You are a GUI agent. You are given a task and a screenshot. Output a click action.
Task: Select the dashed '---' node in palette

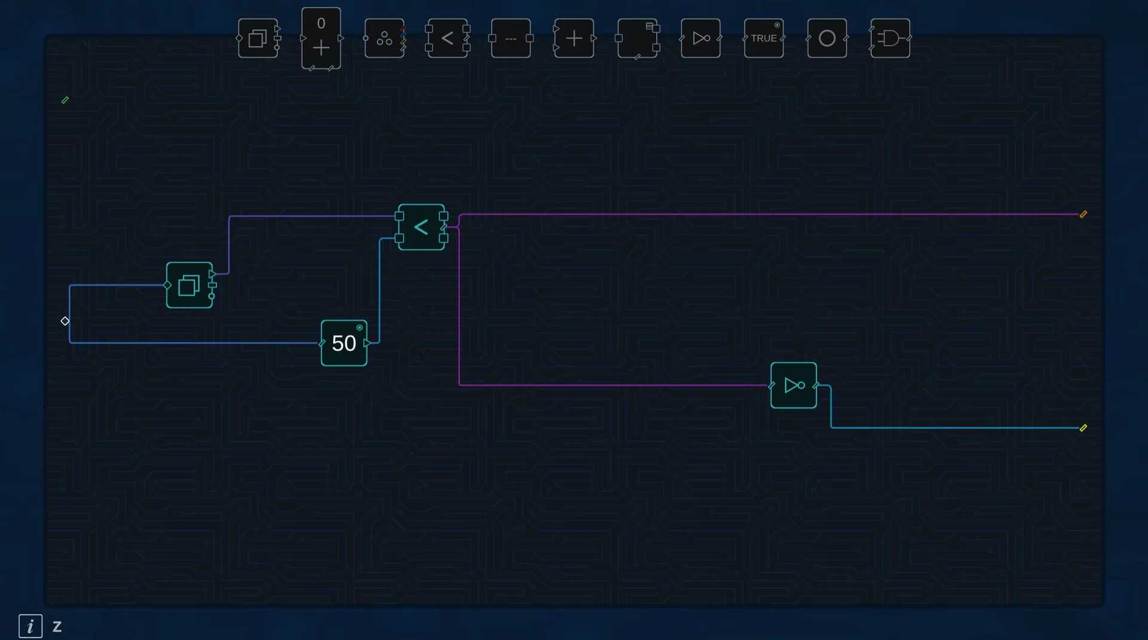[511, 38]
